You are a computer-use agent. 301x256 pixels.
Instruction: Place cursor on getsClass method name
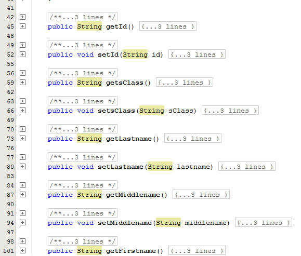click(x=124, y=83)
